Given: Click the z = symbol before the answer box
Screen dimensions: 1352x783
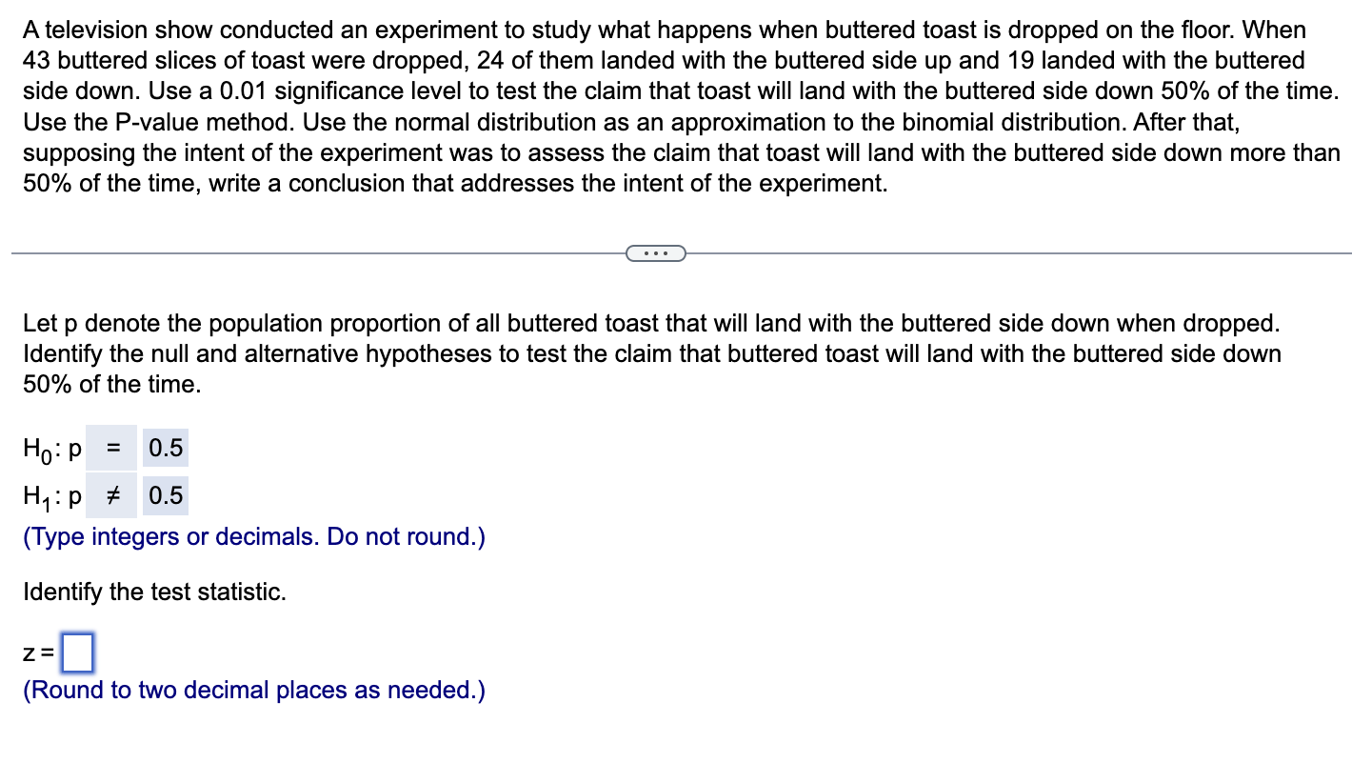Looking at the screenshot, I should [35, 653].
